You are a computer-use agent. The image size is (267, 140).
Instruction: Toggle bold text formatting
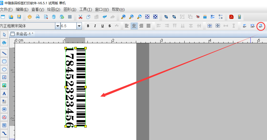[x=88, y=26]
